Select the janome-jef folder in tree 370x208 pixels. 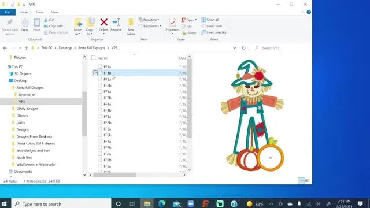(27, 95)
